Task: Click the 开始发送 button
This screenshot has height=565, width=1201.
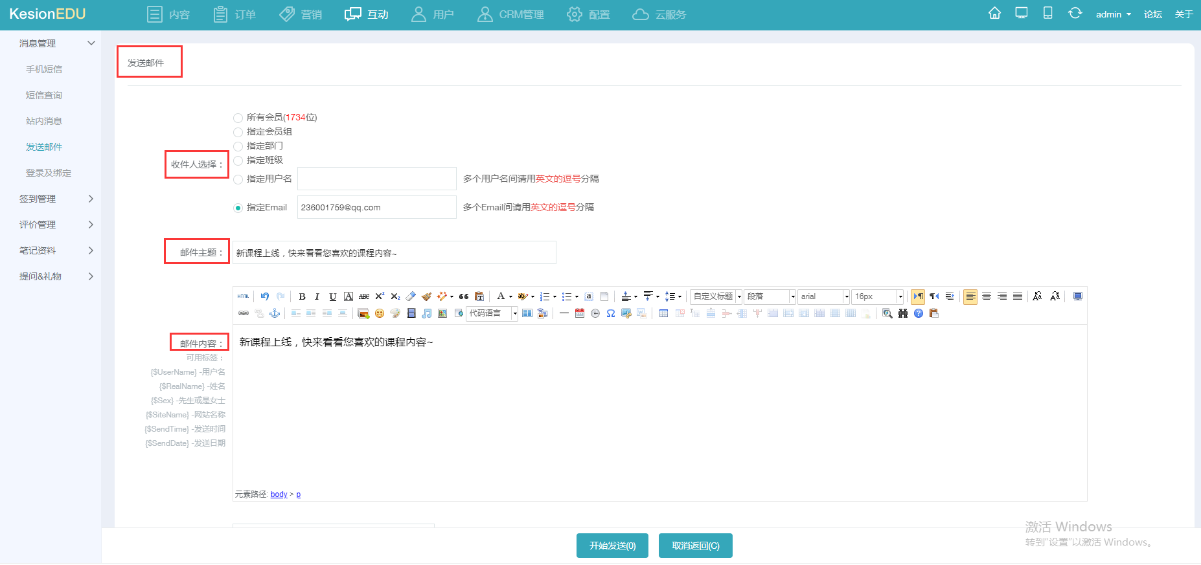Action: pyautogui.click(x=612, y=546)
